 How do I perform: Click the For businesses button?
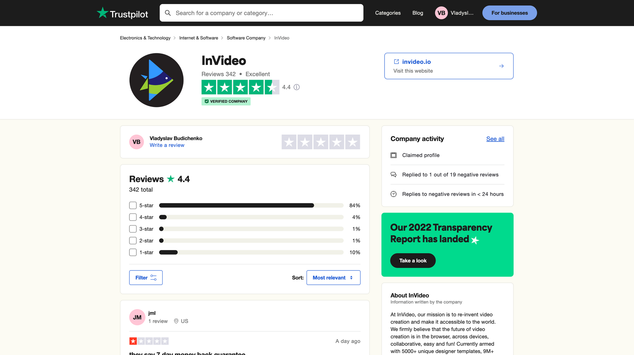click(x=510, y=13)
